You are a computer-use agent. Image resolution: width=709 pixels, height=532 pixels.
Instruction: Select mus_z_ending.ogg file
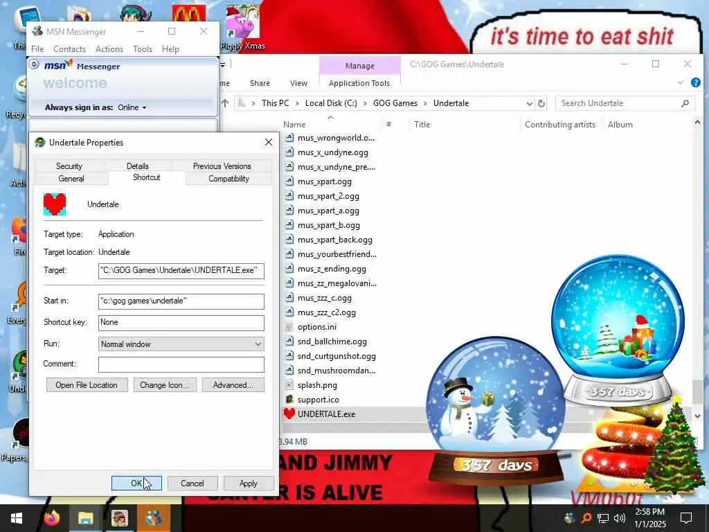pos(332,269)
